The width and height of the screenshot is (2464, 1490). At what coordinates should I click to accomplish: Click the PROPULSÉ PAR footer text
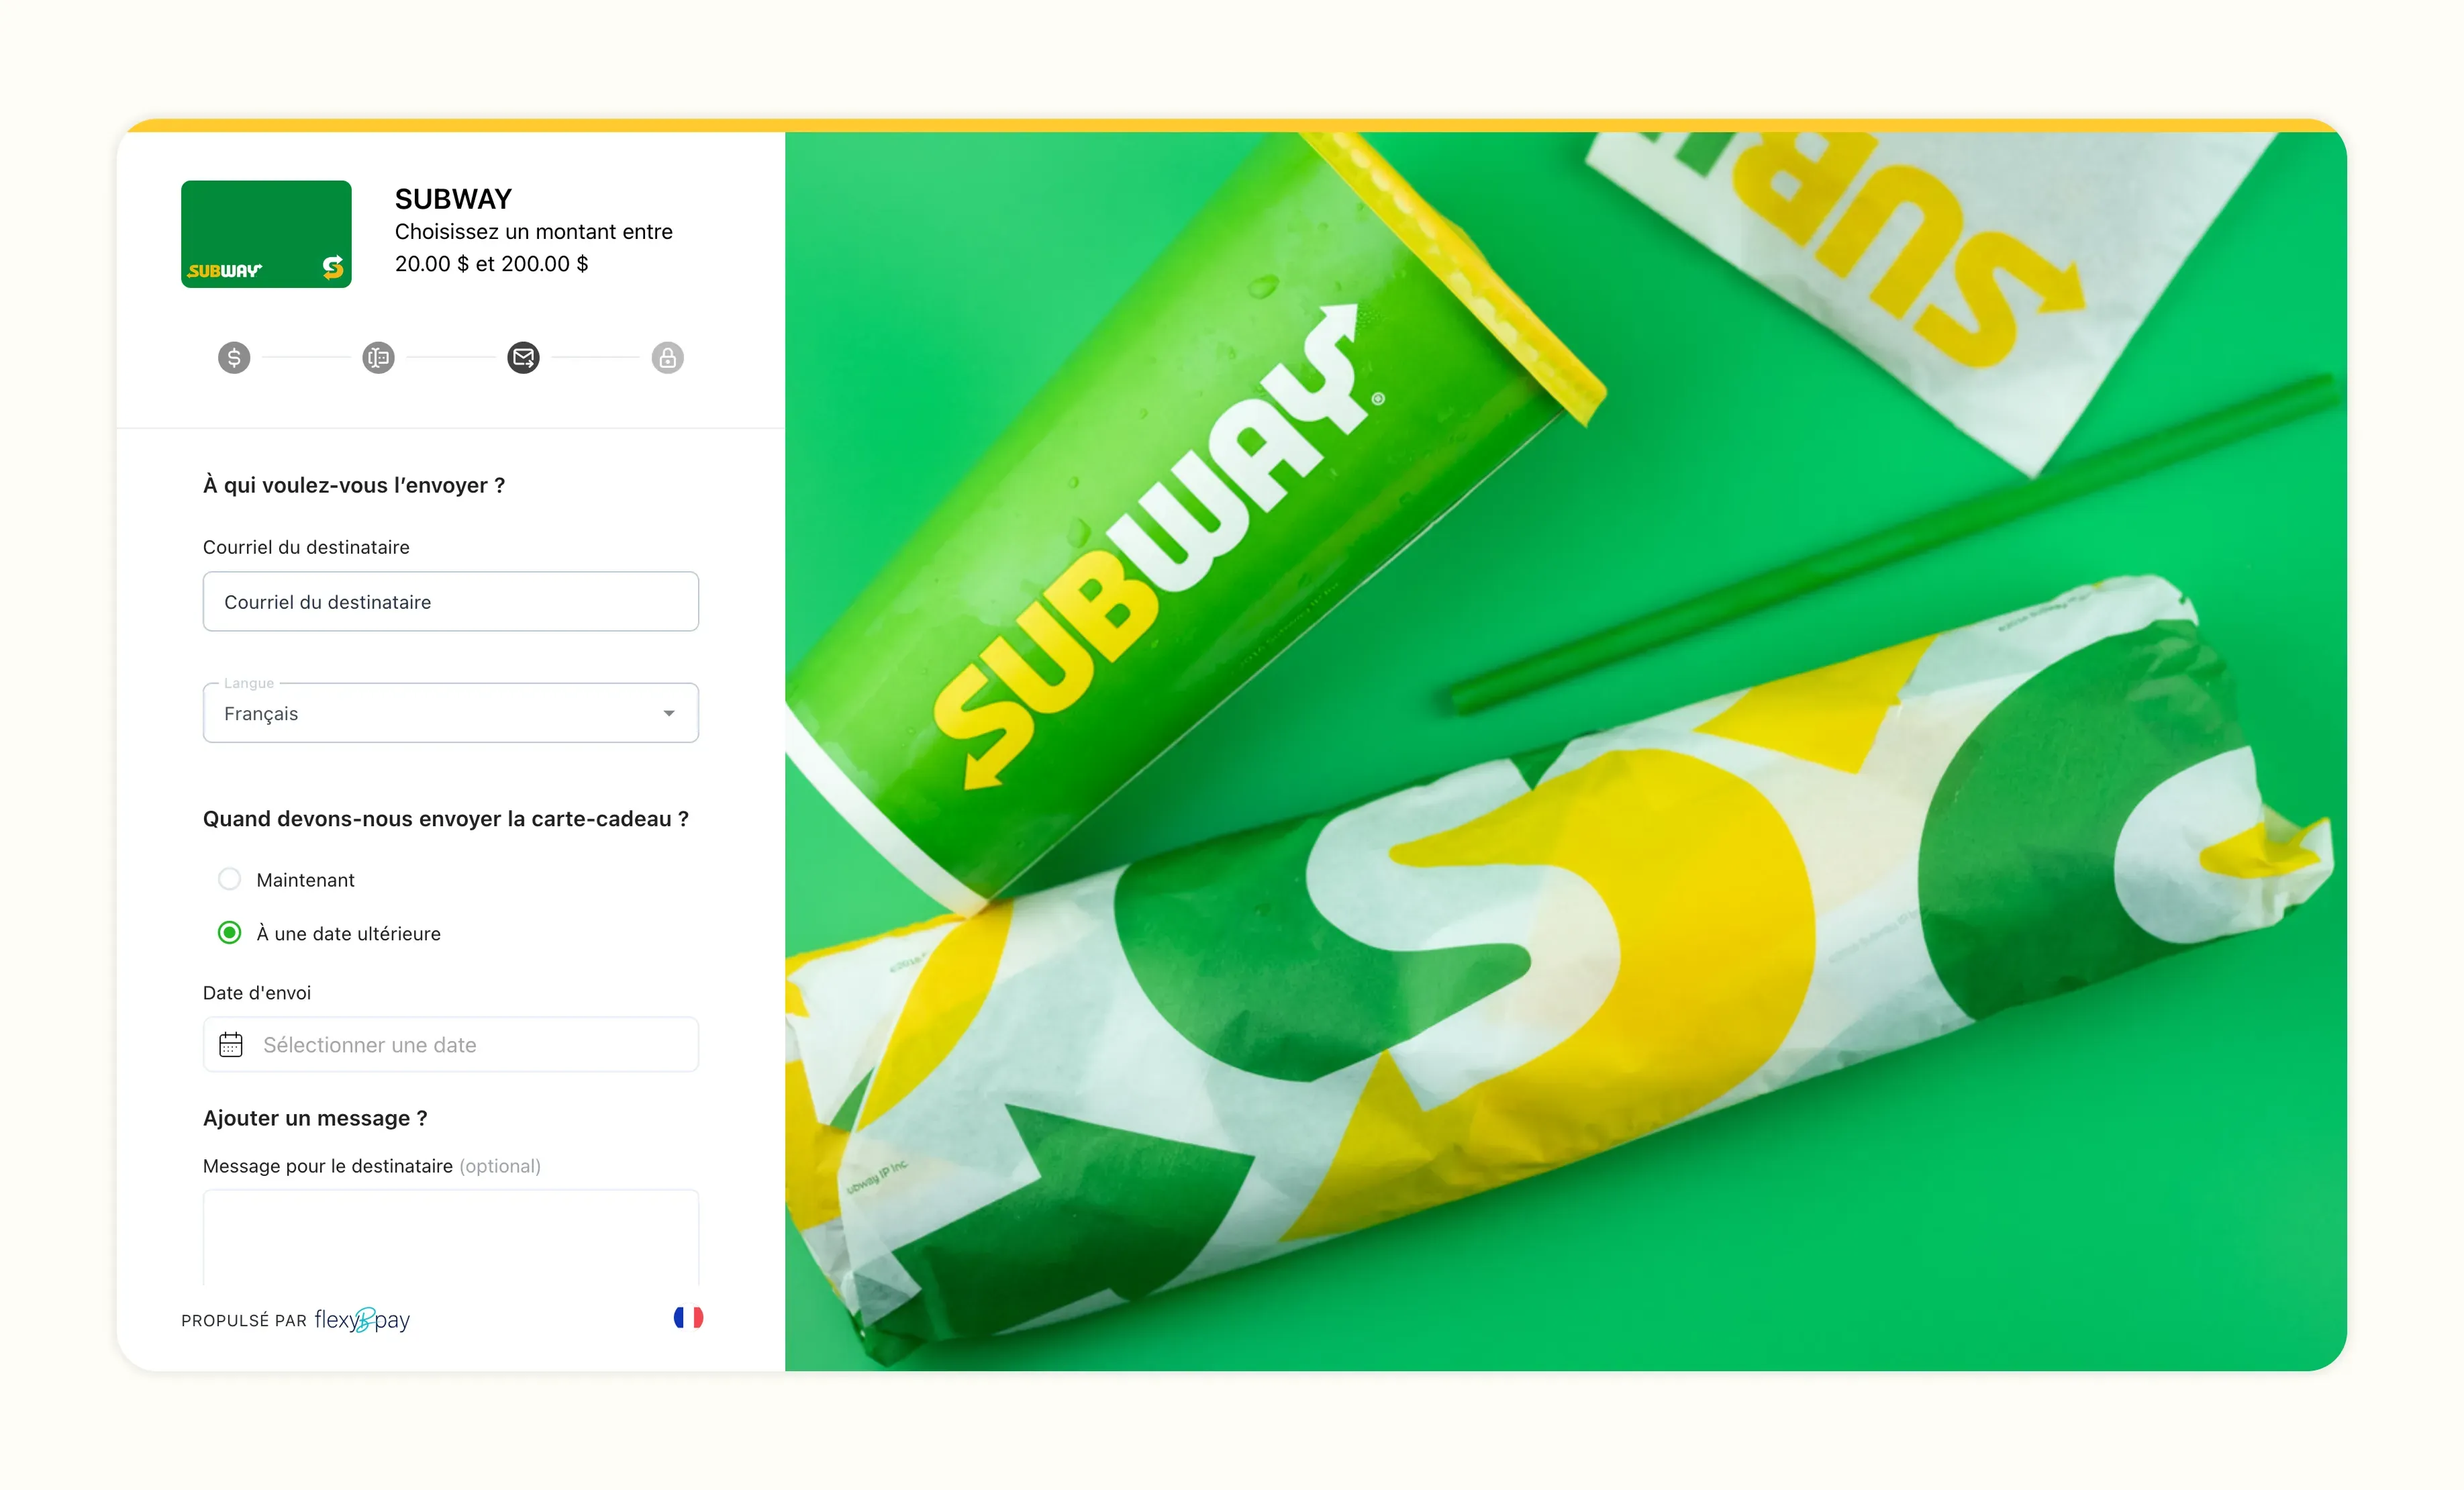point(244,1320)
